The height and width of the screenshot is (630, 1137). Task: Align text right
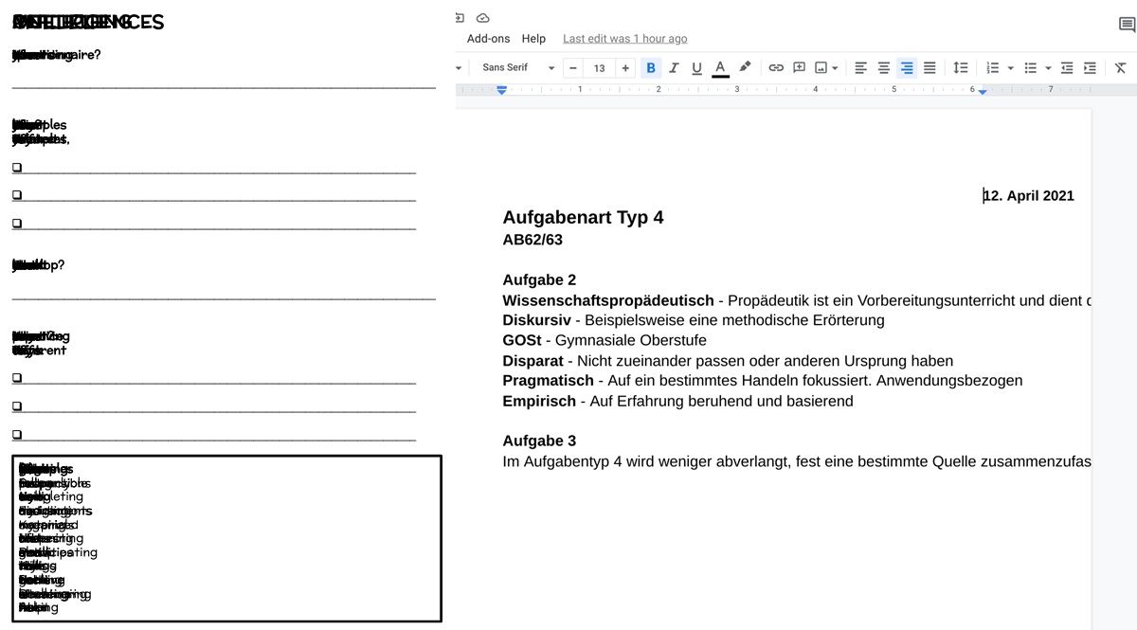(907, 67)
